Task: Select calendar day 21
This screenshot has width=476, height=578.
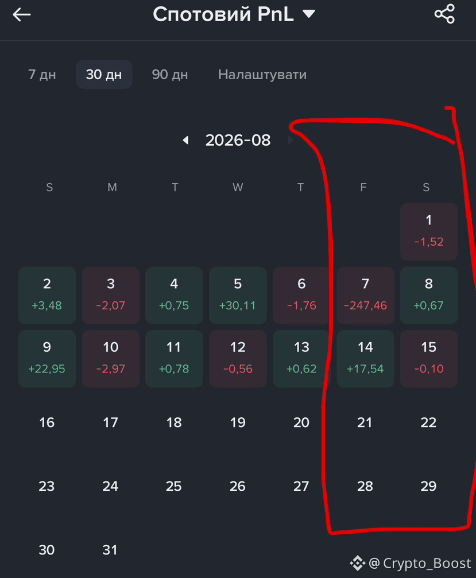Action: click(365, 422)
